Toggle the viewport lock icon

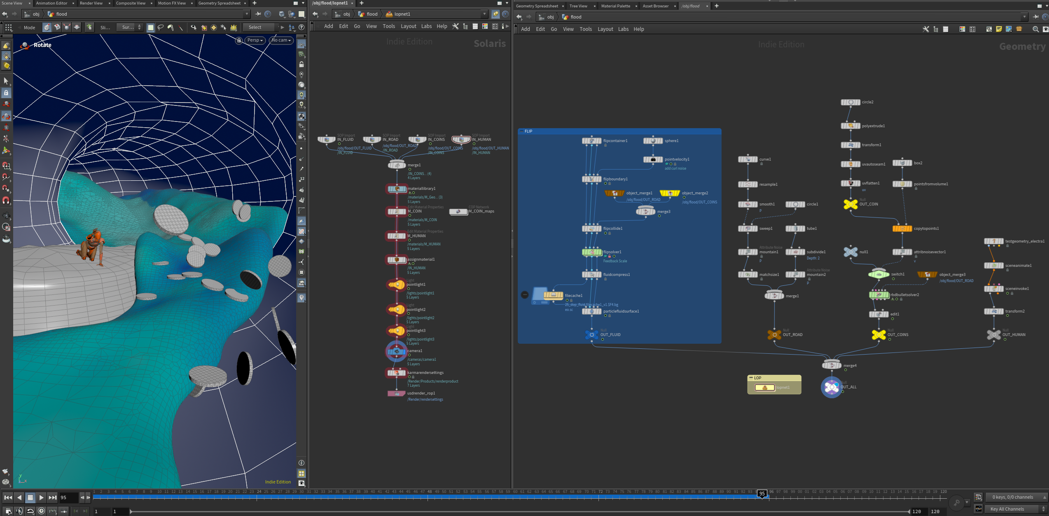[239, 40]
